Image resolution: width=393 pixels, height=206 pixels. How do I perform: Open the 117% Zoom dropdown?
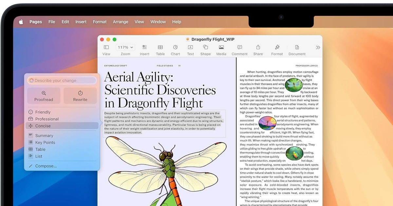pos(125,47)
